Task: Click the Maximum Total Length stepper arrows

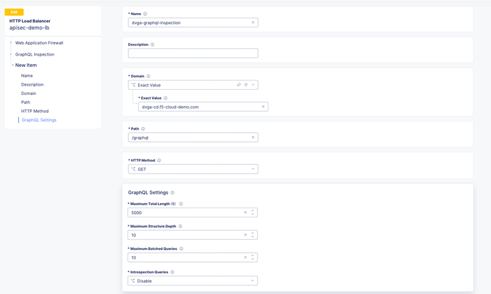Action: [x=253, y=213]
